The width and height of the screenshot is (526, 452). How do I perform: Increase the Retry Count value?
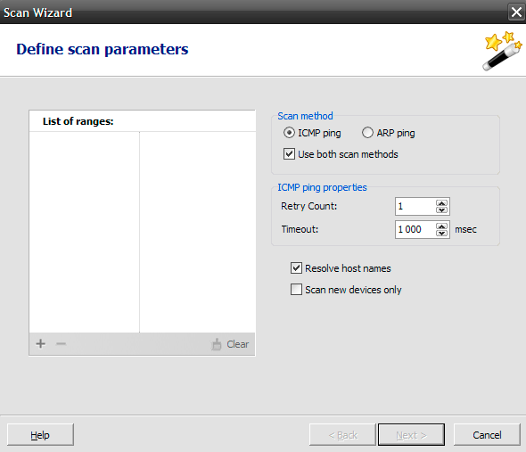[441, 203]
